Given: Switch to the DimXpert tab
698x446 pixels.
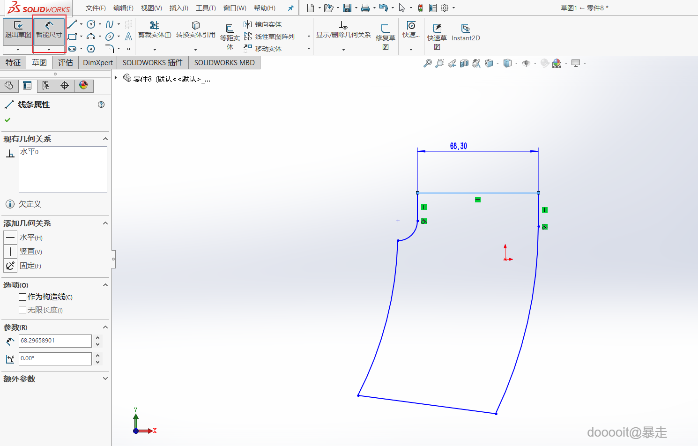Looking at the screenshot, I should click(x=98, y=63).
